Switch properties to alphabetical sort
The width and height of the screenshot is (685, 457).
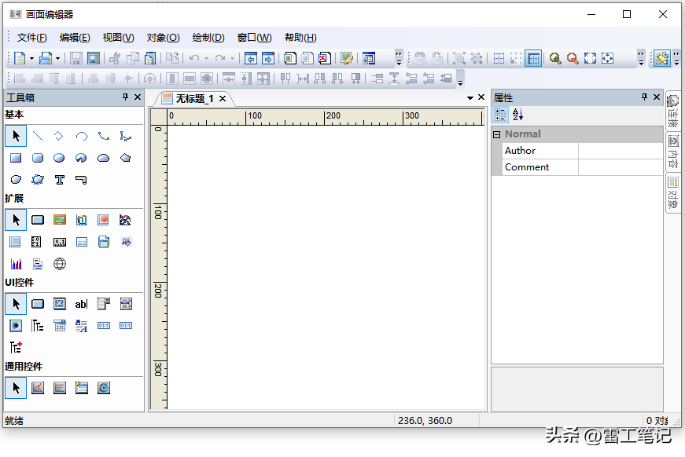click(x=517, y=115)
